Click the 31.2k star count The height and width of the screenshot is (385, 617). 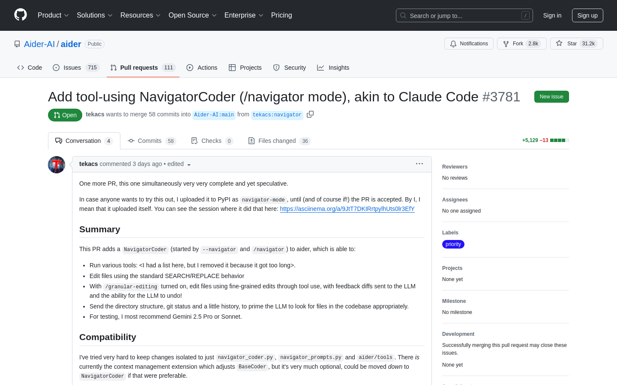click(588, 44)
